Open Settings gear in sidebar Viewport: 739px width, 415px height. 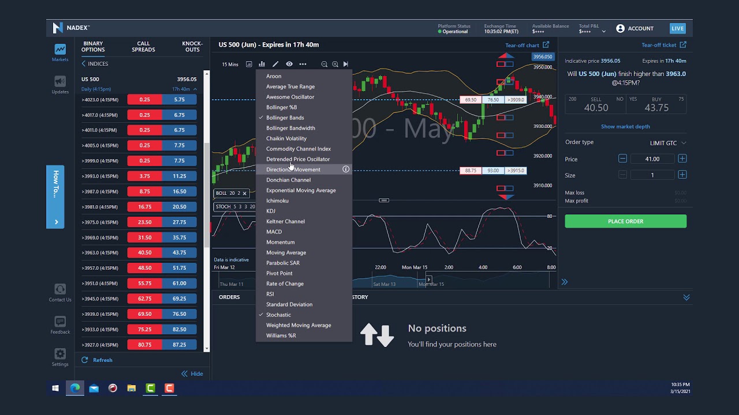click(x=60, y=353)
